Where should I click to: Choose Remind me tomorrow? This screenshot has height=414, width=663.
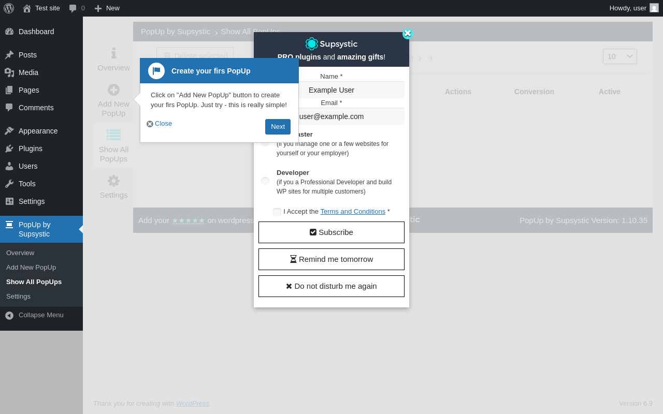click(x=331, y=259)
